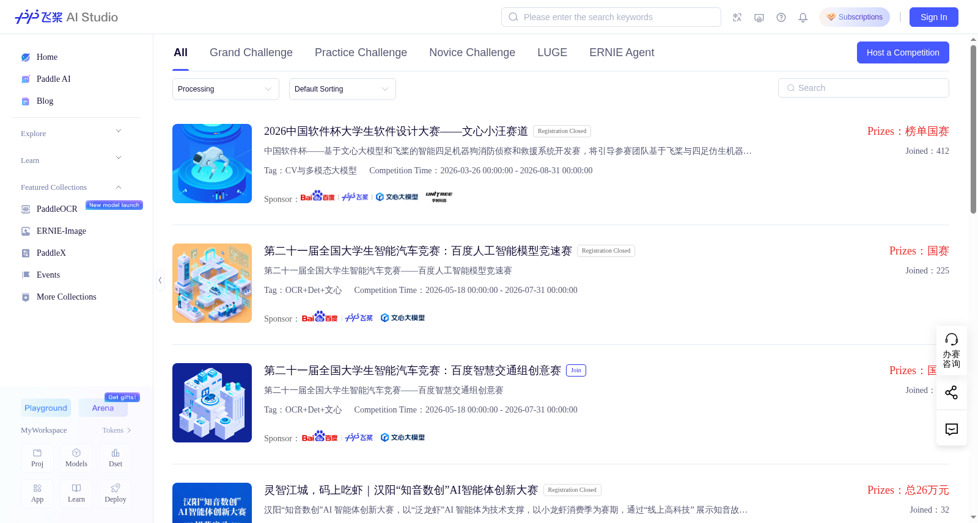Viewport: 978px width, 523px height.
Task: Collapse the left sidebar panel
Action: (160, 280)
